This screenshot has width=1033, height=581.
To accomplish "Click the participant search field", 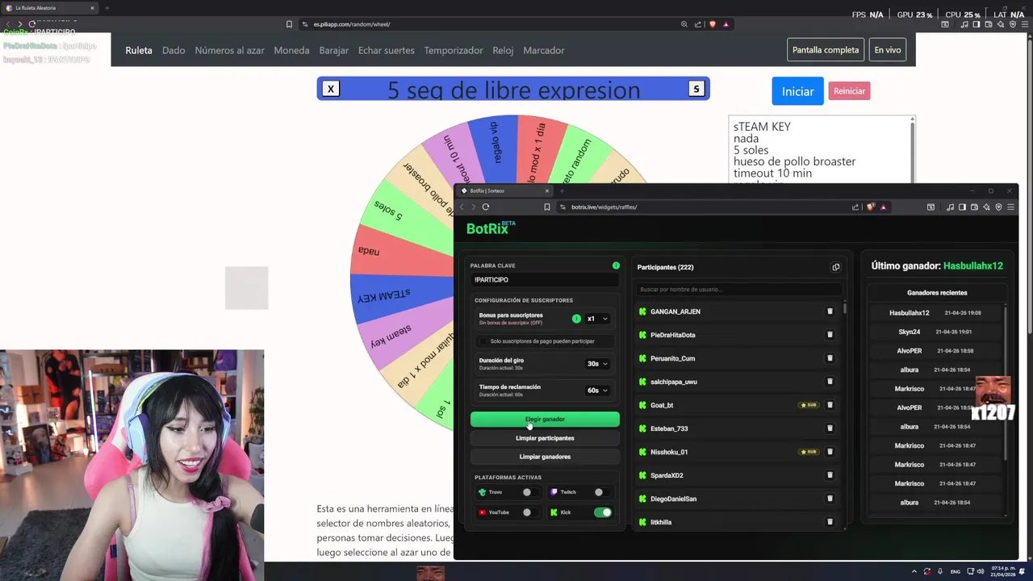I will [x=738, y=289].
